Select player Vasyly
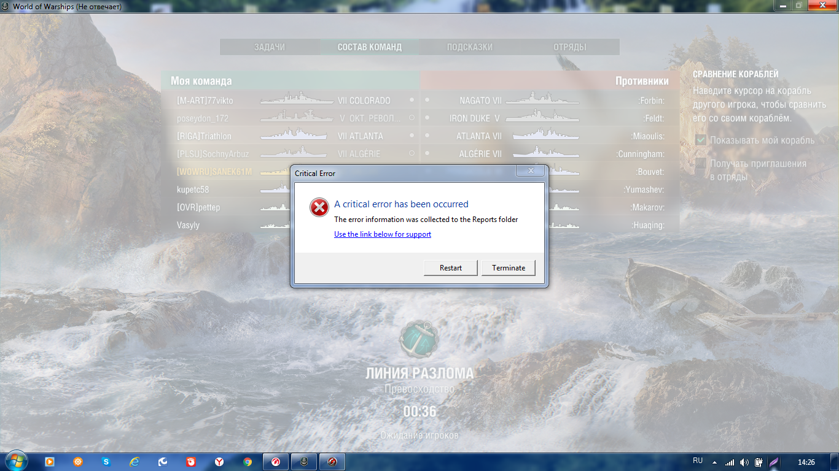 [x=188, y=225]
